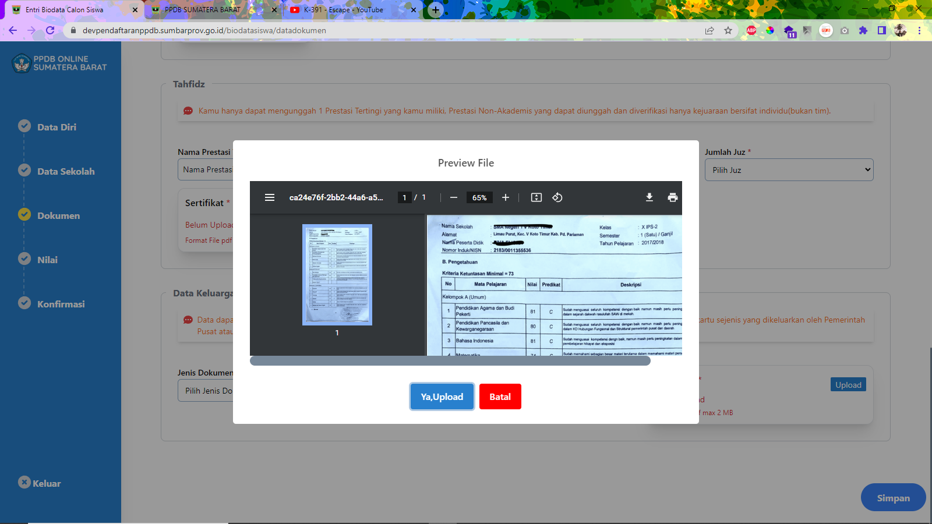Select page 1 thumbnail in PDF sidebar
Viewport: 932px width, 524px height.
point(337,275)
